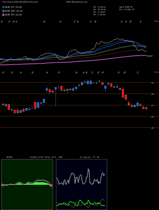Select the 'DOW PT: 24.93' legend text

13,15
